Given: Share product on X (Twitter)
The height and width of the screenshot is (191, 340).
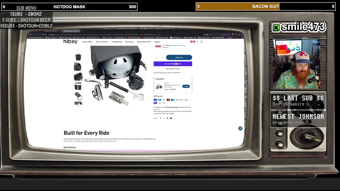Looking at the screenshot, I should tap(164, 118).
